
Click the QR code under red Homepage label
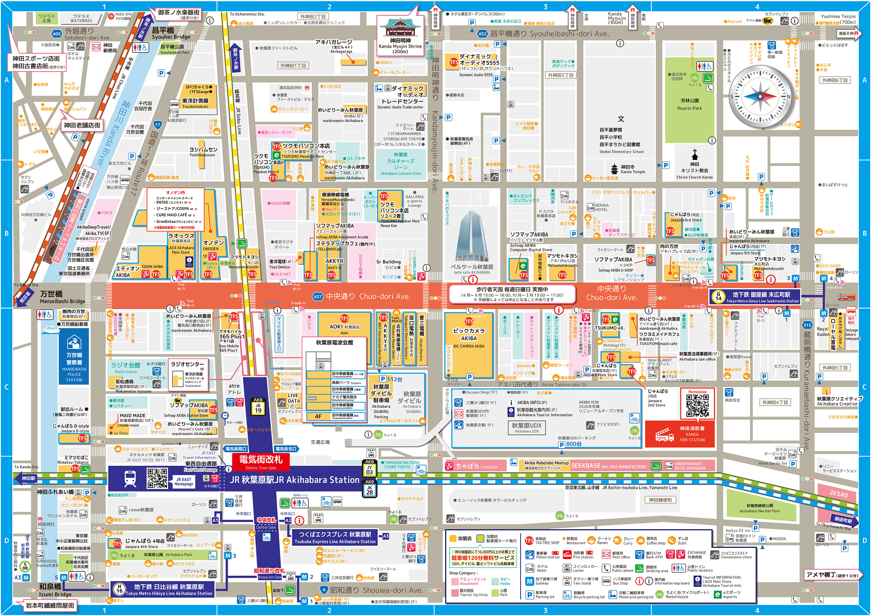click(x=697, y=406)
